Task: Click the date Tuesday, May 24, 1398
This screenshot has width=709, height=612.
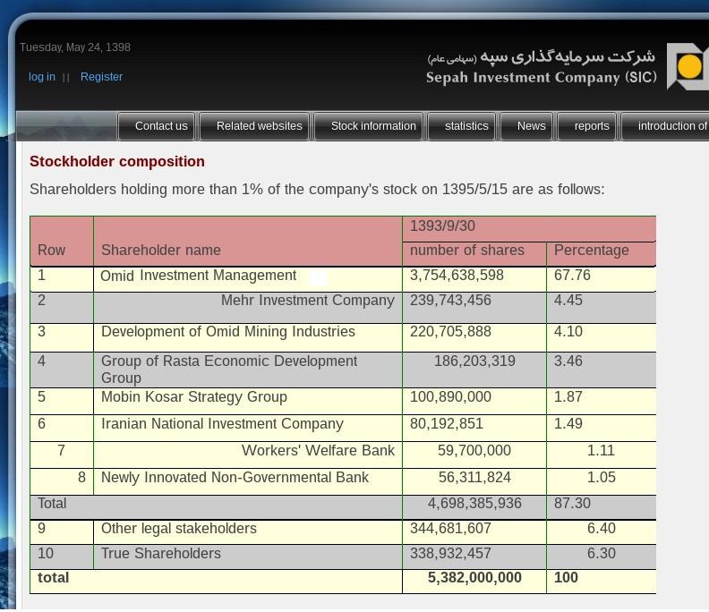Action: point(75,47)
